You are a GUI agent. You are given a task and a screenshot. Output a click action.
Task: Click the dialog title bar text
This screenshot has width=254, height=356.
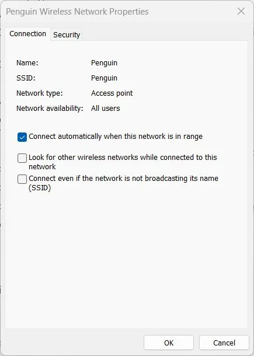tap(77, 12)
